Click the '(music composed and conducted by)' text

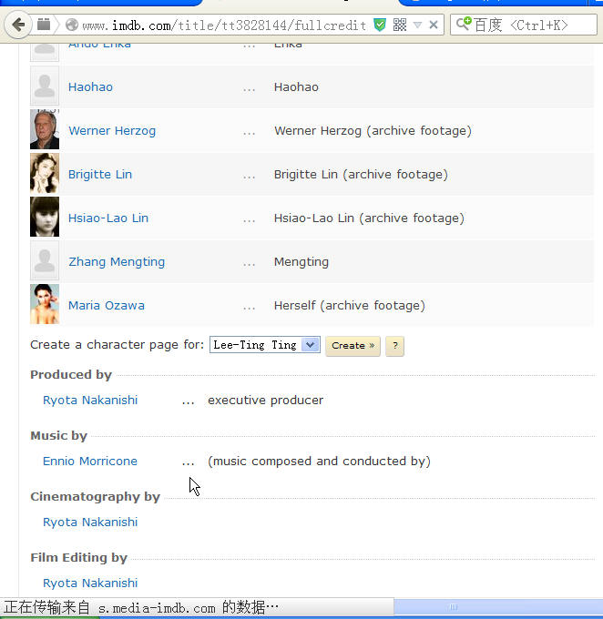coord(320,462)
